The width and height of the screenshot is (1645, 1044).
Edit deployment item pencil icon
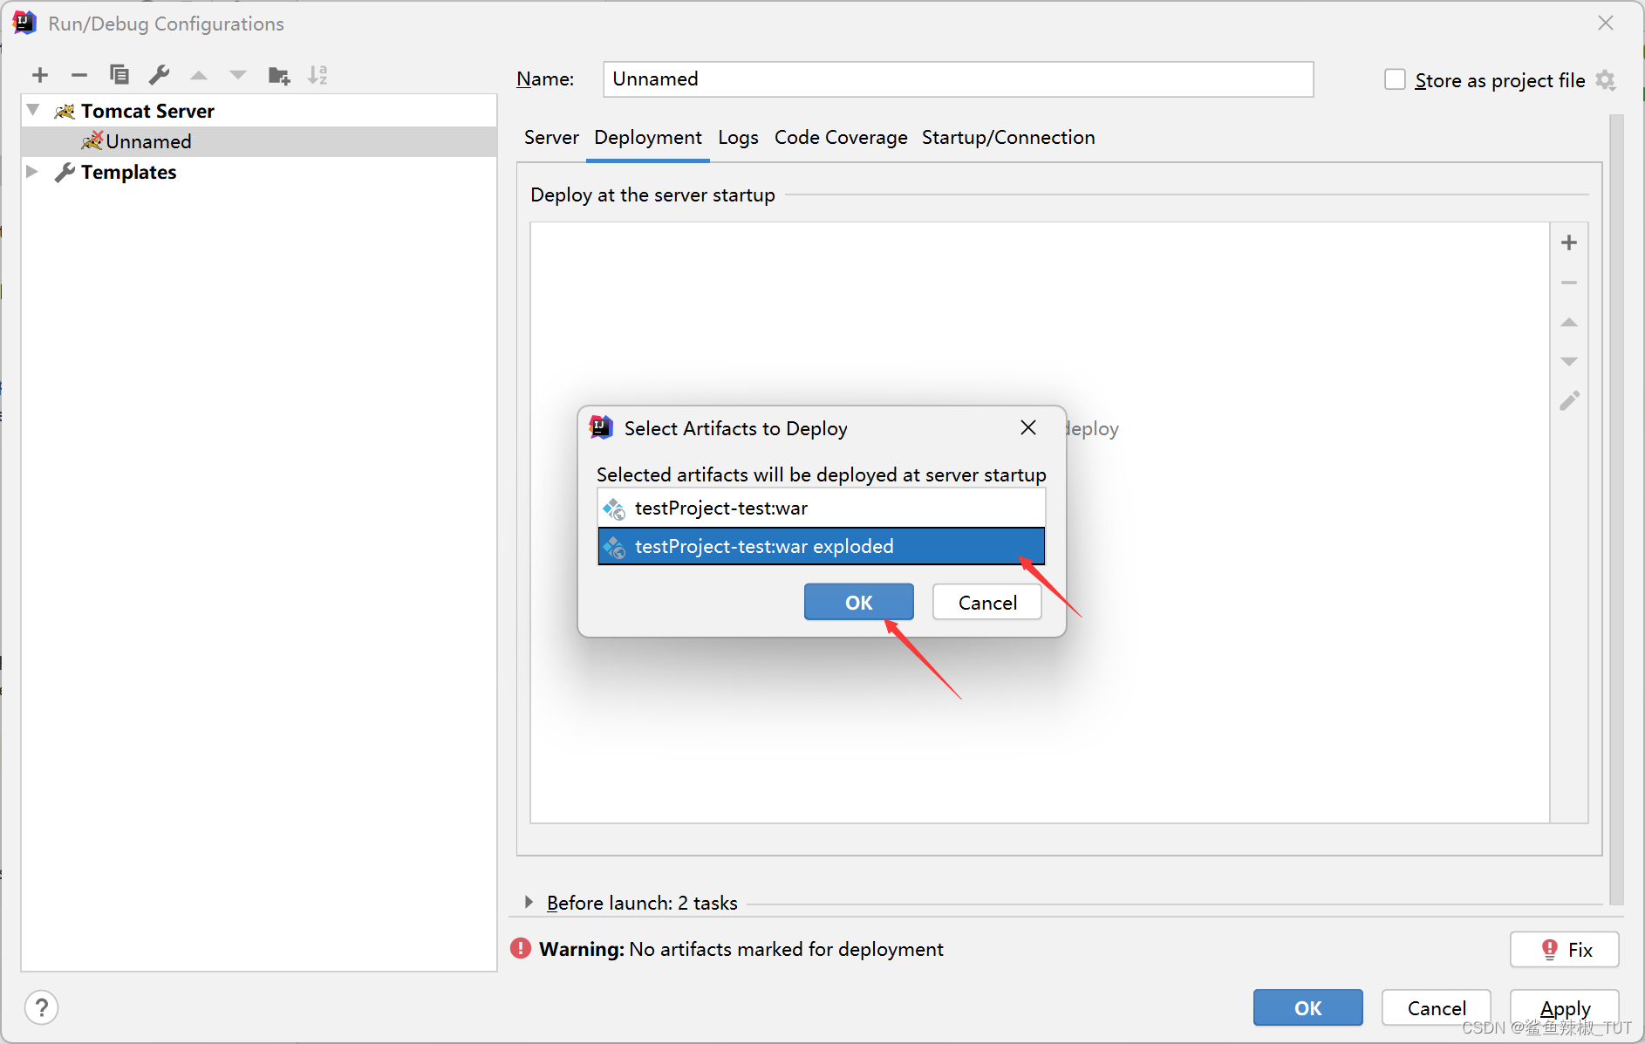(x=1569, y=401)
